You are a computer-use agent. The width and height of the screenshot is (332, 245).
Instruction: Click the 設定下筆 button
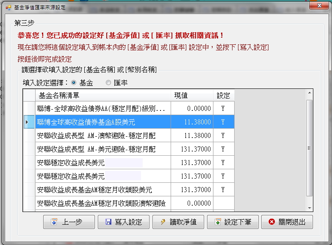233,222
